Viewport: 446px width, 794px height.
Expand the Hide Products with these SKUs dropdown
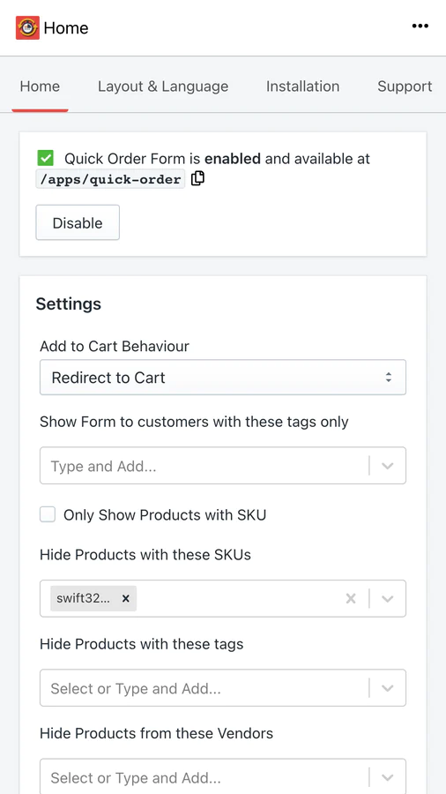point(387,598)
